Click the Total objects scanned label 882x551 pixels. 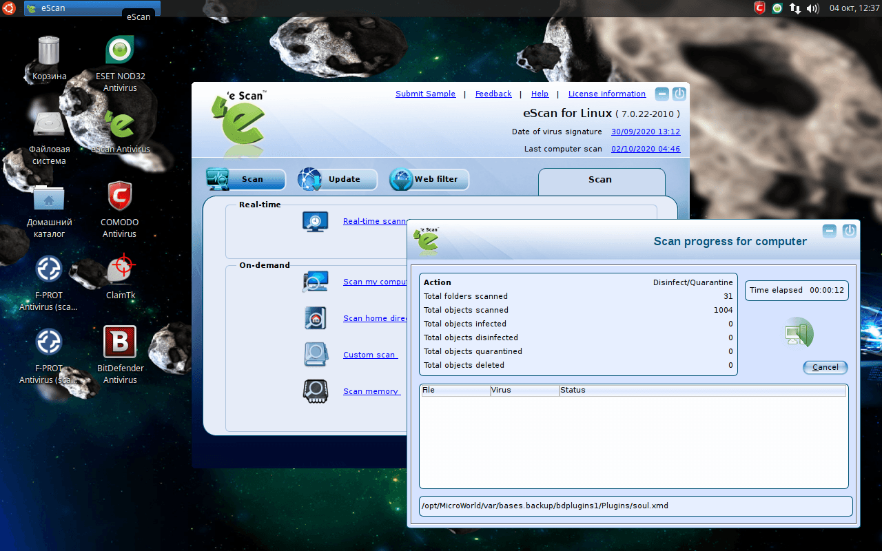[x=466, y=310]
